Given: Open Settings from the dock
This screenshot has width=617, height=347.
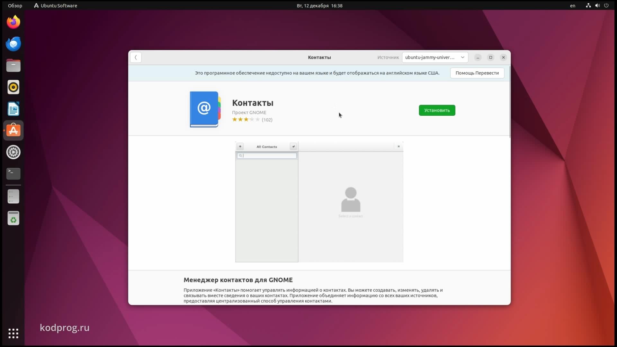Looking at the screenshot, I should click(x=13, y=152).
